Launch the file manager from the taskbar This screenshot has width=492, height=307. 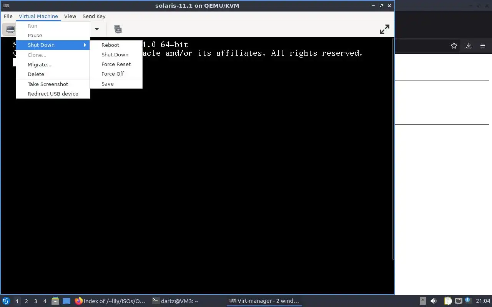pos(55,301)
